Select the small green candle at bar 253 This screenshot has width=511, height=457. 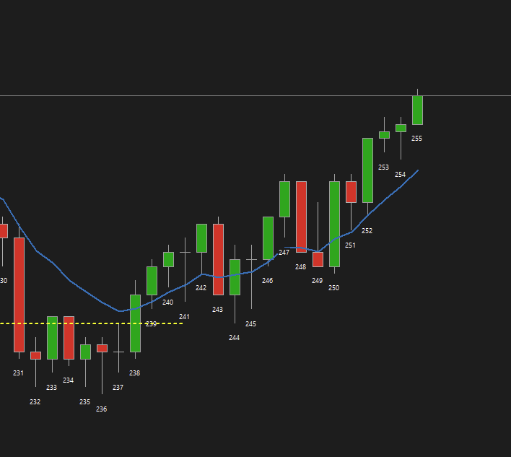click(x=384, y=135)
